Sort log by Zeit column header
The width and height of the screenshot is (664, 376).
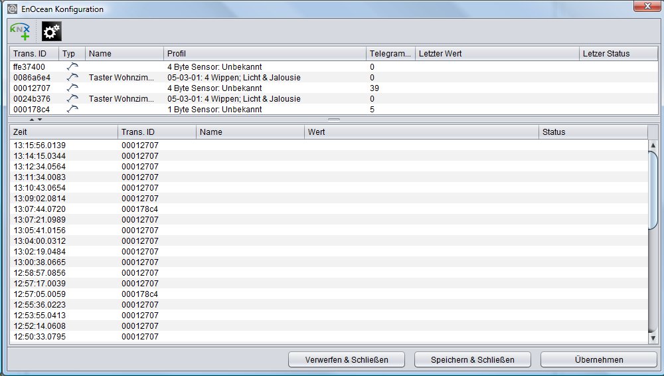click(64, 132)
